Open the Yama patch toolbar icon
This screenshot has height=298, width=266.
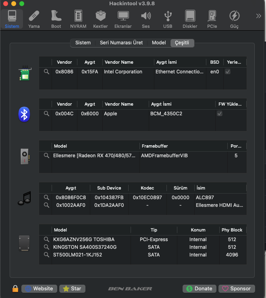point(34,19)
